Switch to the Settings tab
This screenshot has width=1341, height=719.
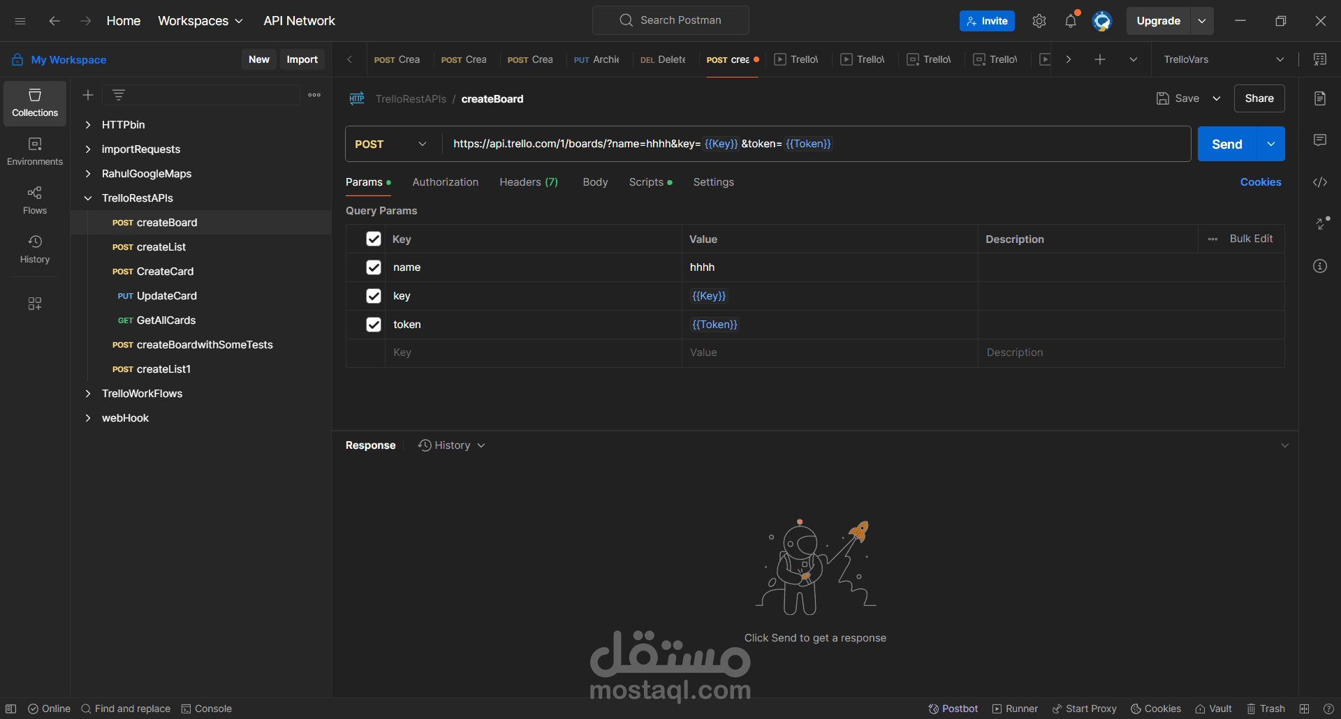click(x=713, y=182)
